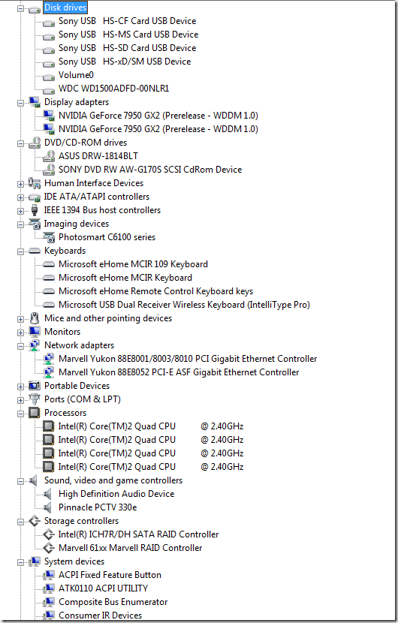Collapse the Sound, video and game controllers node

(x=21, y=482)
